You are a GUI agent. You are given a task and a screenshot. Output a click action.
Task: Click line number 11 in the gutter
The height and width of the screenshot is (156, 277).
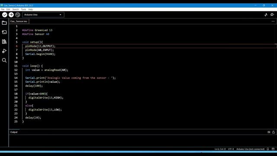(x=16, y=66)
